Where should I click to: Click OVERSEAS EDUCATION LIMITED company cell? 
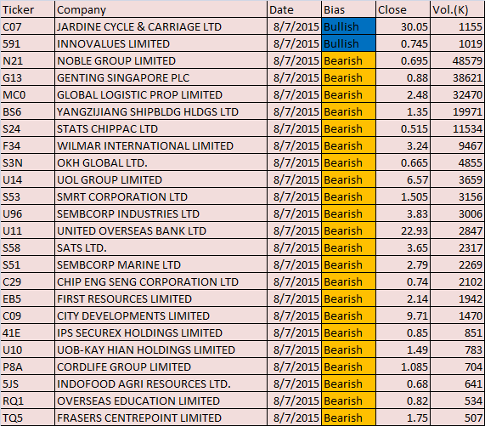point(161,401)
